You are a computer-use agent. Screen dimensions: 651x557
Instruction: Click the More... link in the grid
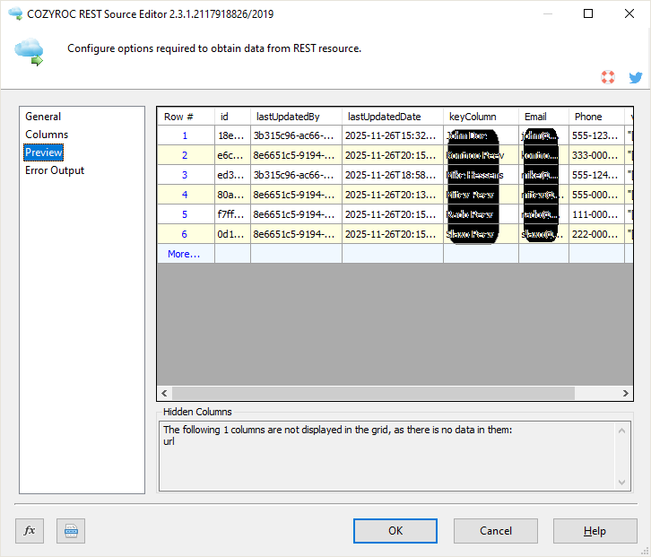pyautogui.click(x=184, y=254)
